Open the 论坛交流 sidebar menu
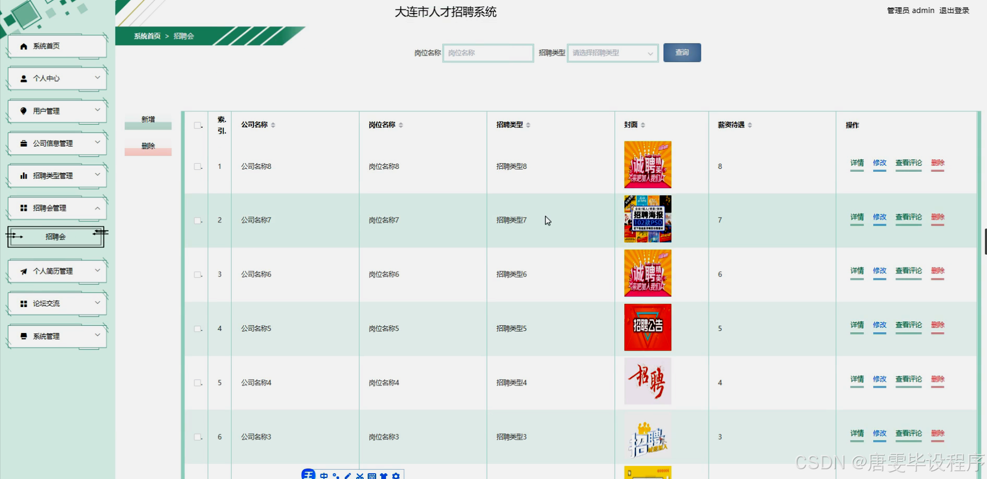Viewport: 987px width, 479px height. tap(57, 303)
